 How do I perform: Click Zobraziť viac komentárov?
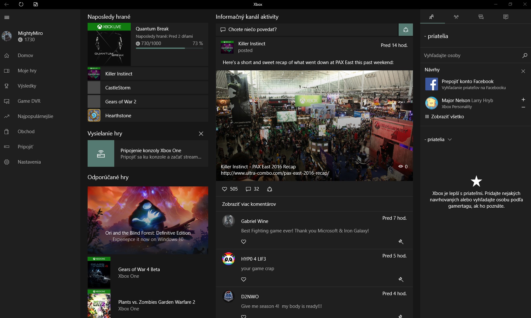pos(249,204)
